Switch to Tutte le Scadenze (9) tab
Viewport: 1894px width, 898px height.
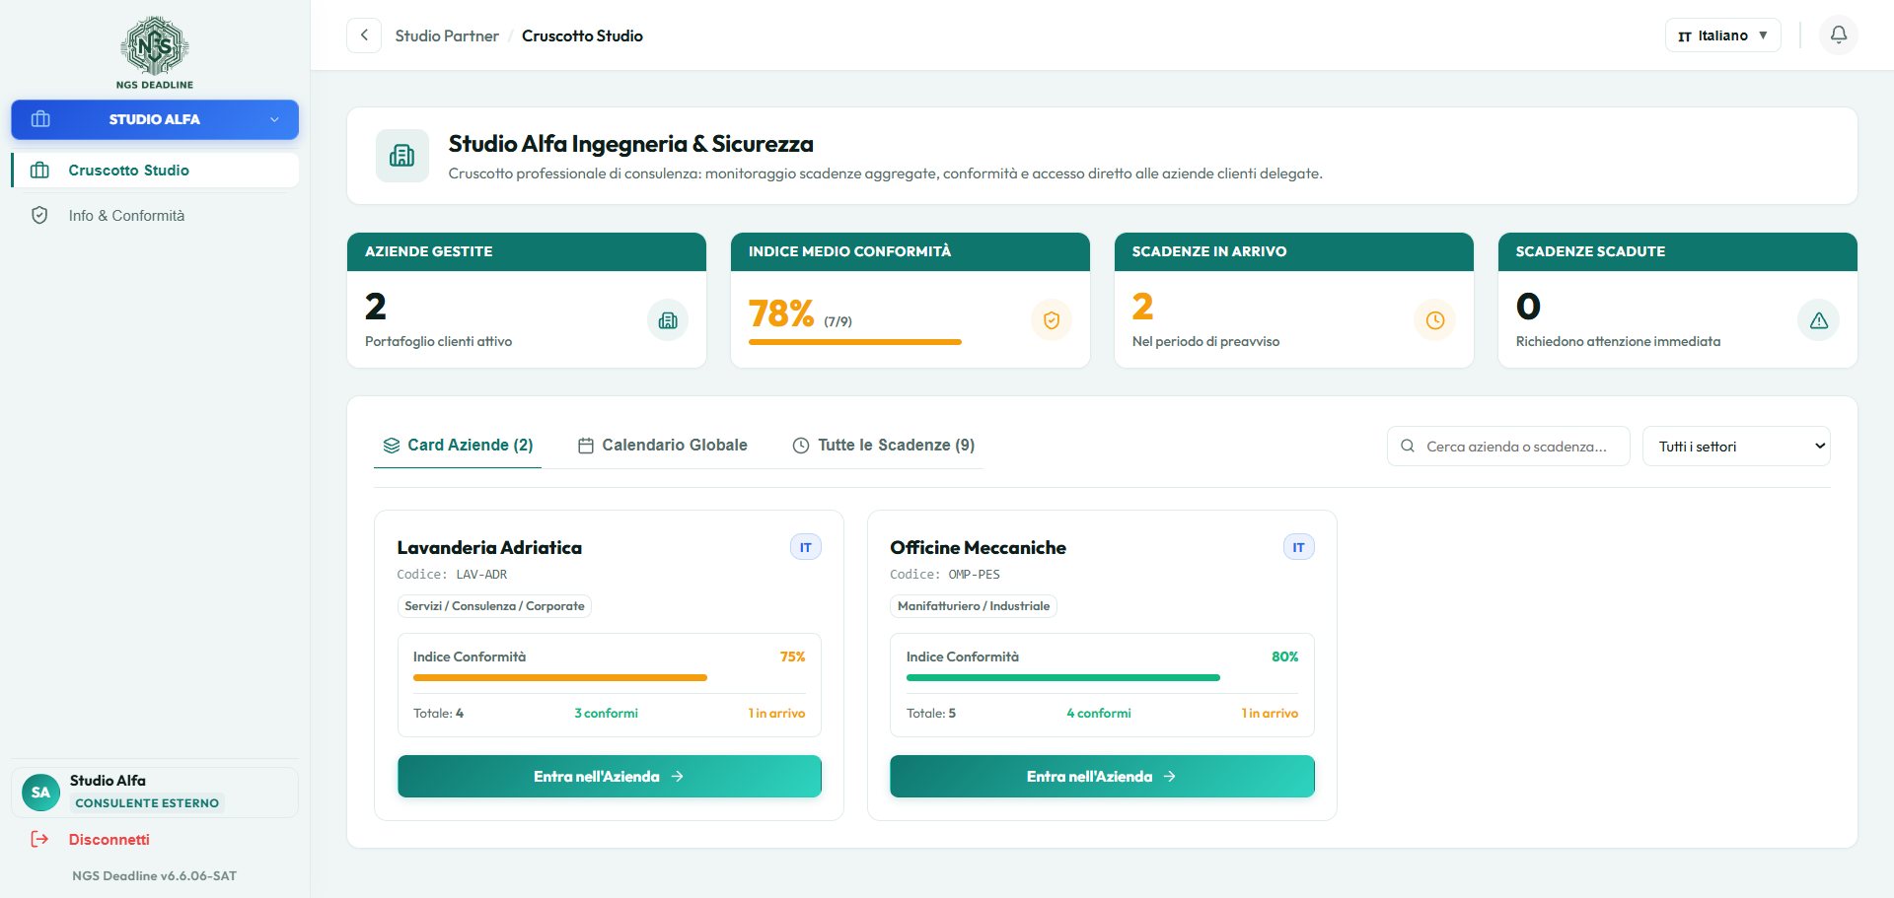pyautogui.click(x=884, y=446)
